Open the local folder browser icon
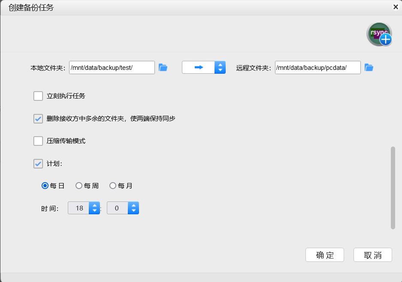The image size is (402, 282). pos(163,67)
